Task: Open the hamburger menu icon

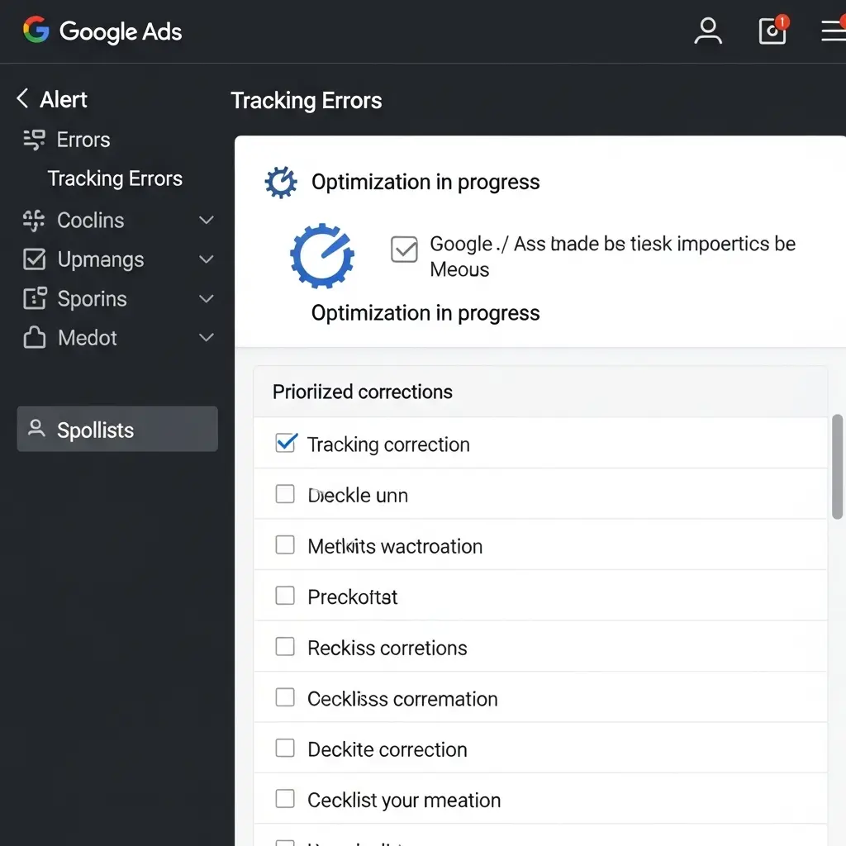Action: tap(833, 31)
